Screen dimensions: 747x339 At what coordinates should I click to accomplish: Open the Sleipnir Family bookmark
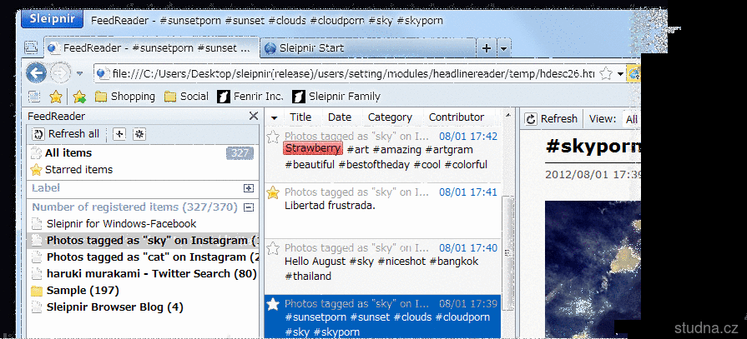pos(336,97)
